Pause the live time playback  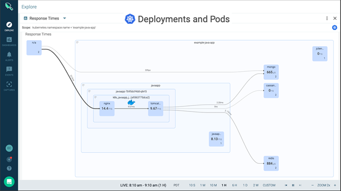[x=293, y=185]
